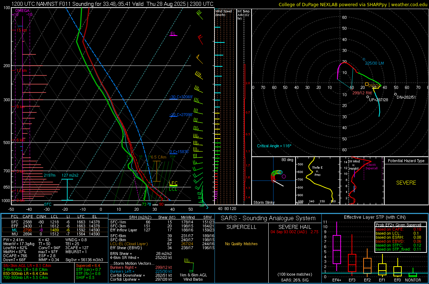Click the Eff Inflow Layer row label
The image size is (429, 284).
click(x=124, y=230)
